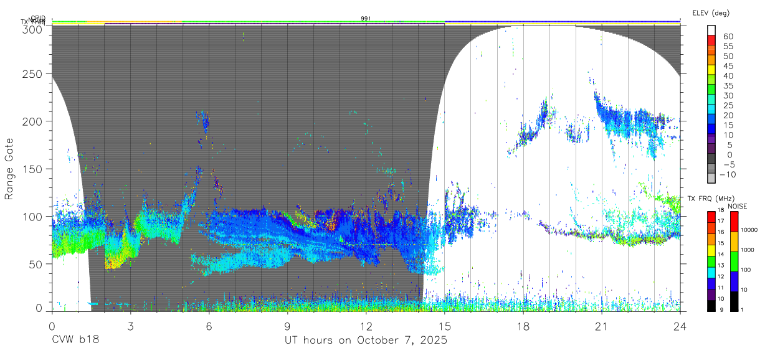Click 'UT hours on October 7, 2025' label
Screen dimensions: 765x353
tap(366, 341)
